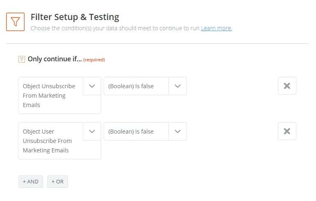
Task: Open second row's Boolean Is false chevron
Action: (x=177, y=132)
